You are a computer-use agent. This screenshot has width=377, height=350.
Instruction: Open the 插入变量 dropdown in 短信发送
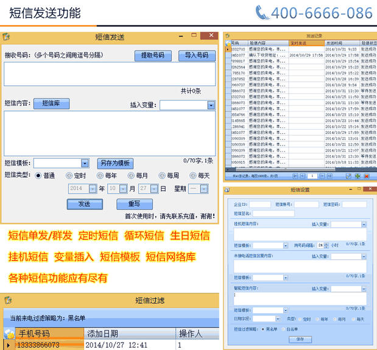[x=211, y=105]
